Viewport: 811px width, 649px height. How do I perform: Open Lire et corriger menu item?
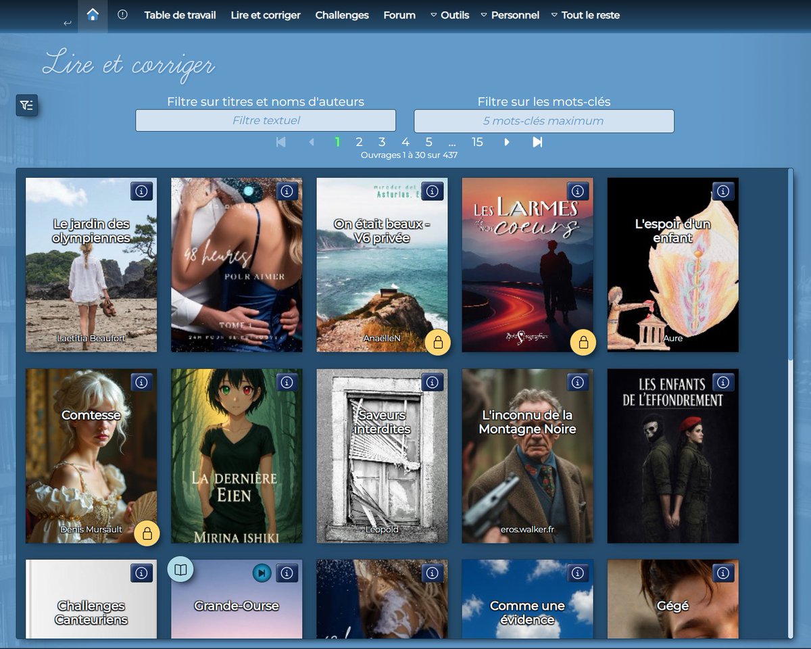click(266, 15)
